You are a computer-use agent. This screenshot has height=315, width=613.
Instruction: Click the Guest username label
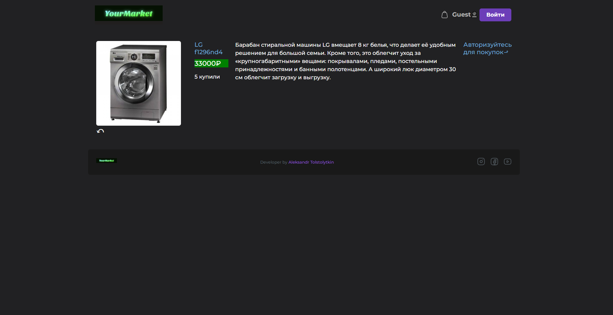(x=461, y=15)
